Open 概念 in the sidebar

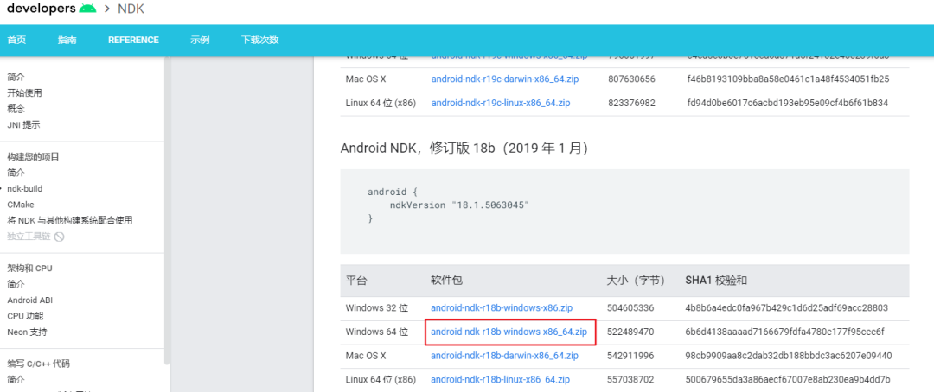pos(16,109)
